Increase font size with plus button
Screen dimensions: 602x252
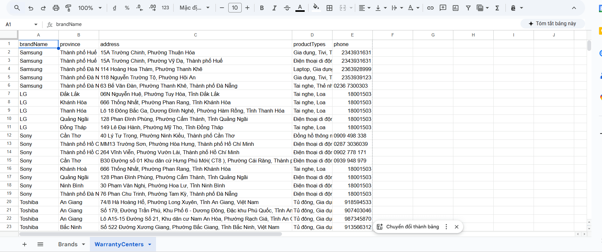click(x=247, y=8)
